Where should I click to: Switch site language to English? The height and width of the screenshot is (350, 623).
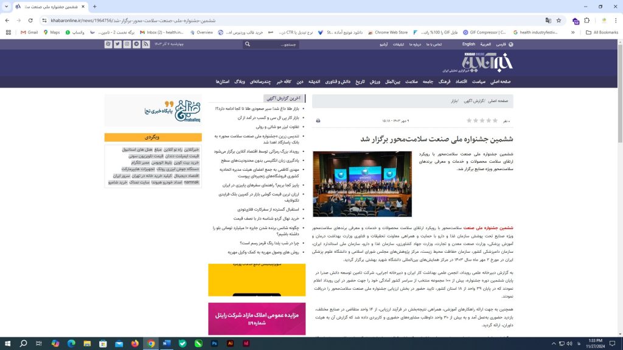point(468,44)
